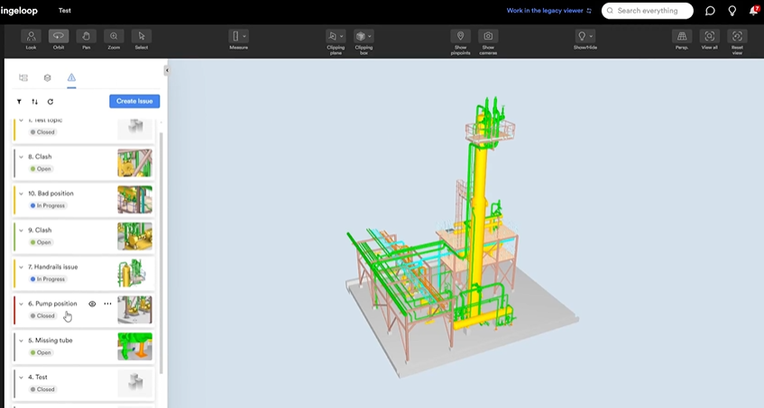Expand issue 10. Bad position chevron
The width and height of the screenshot is (764, 408).
click(x=21, y=194)
